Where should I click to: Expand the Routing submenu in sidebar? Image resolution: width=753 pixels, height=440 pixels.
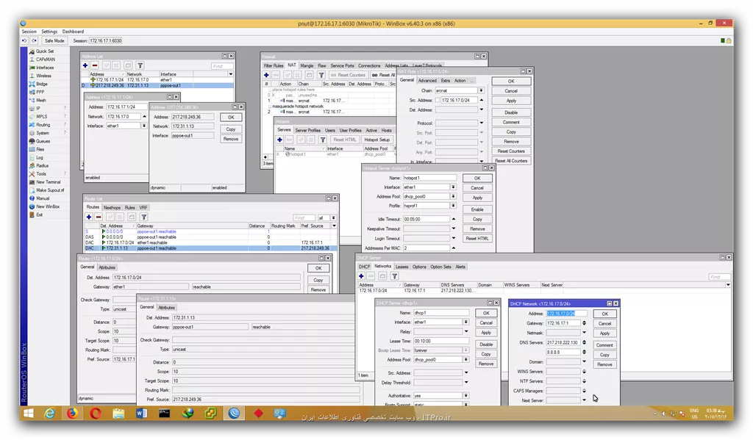pyautogui.click(x=65, y=125)
